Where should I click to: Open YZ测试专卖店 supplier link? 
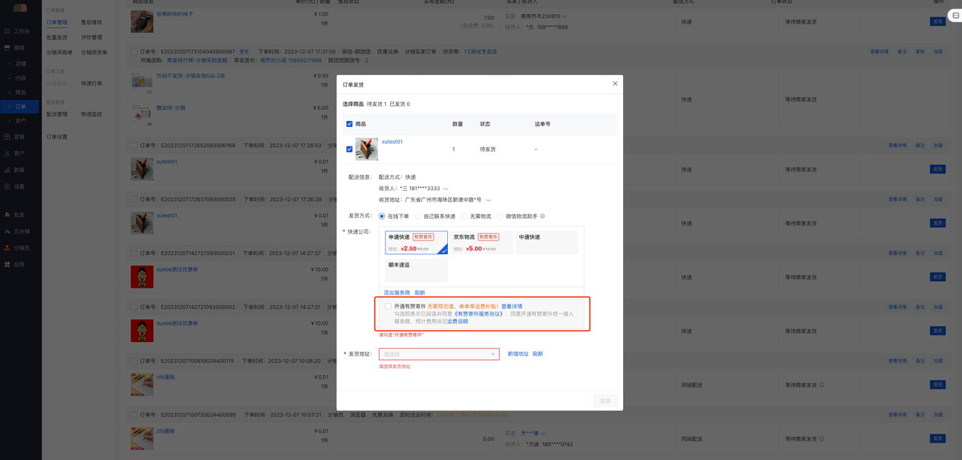coord(480,52)
